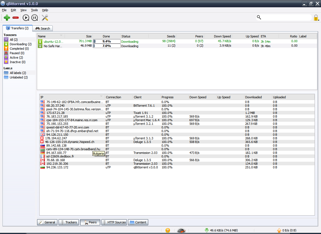Open the HTTP Sources button
This screenshot has width=321, height=234.
pos(114,222)
